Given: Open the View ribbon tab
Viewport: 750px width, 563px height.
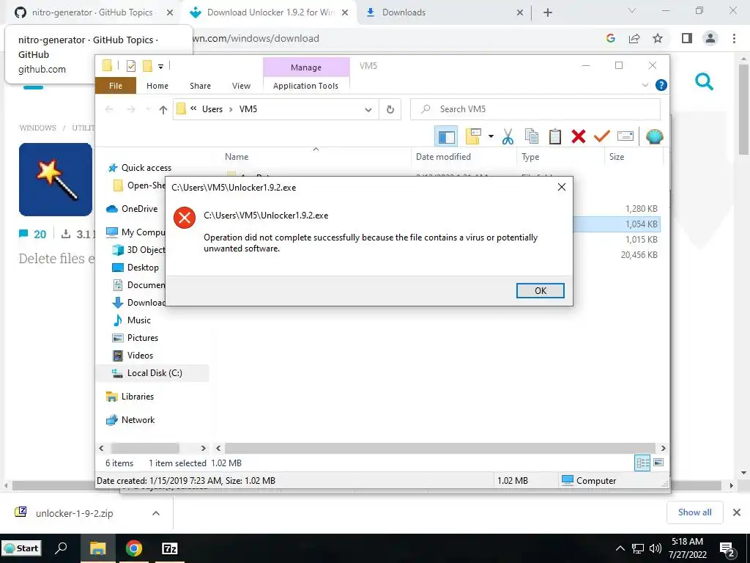Looking at the screenshot, I should coord(241,86).
